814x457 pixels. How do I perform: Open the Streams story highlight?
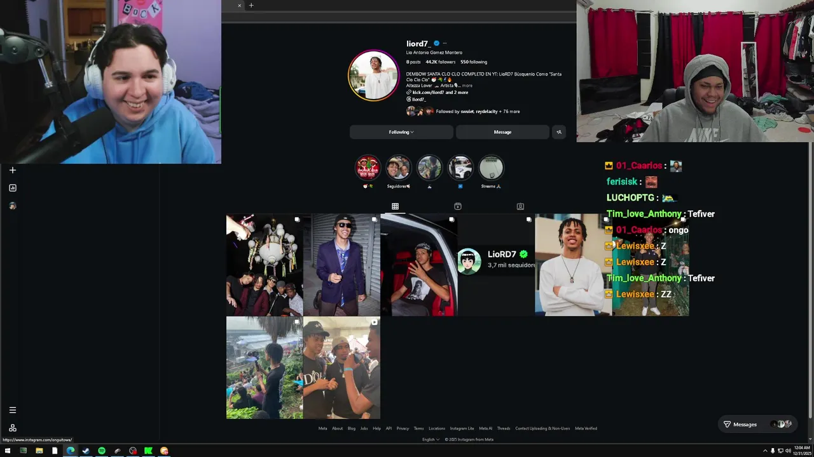click(x=491, y=168)
